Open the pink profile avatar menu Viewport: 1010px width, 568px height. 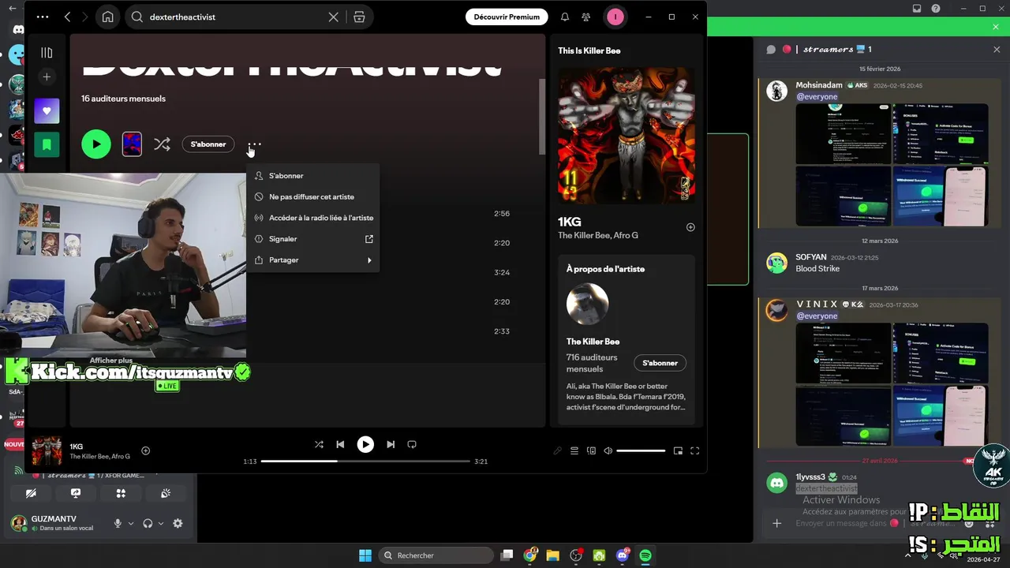pyautogui.click(x=615, y=17)
